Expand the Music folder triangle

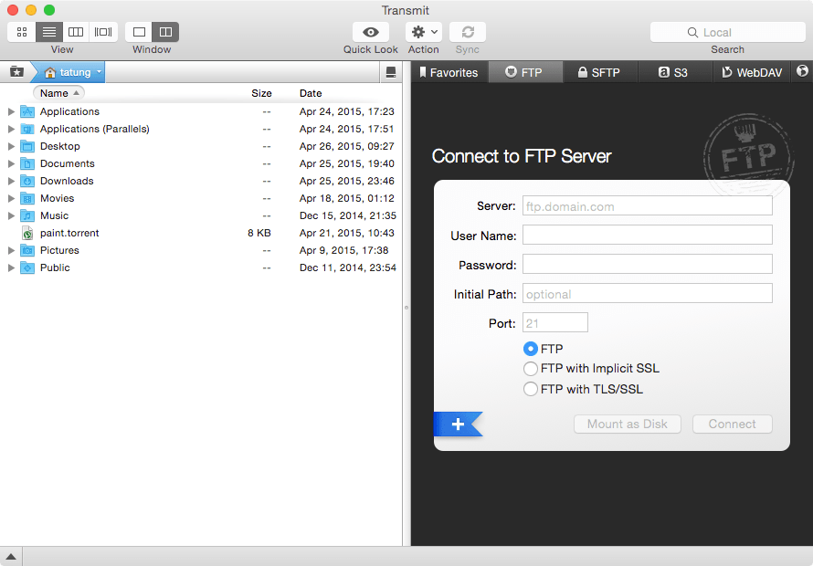[11, 215]
